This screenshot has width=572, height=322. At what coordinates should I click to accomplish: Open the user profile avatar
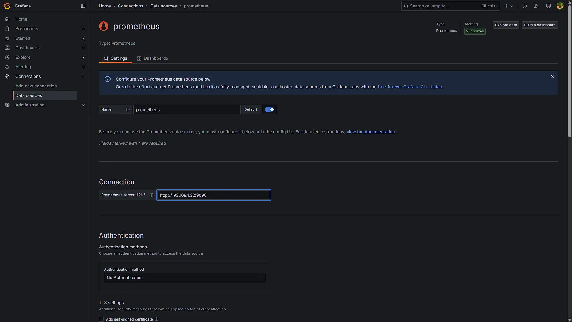560,6
